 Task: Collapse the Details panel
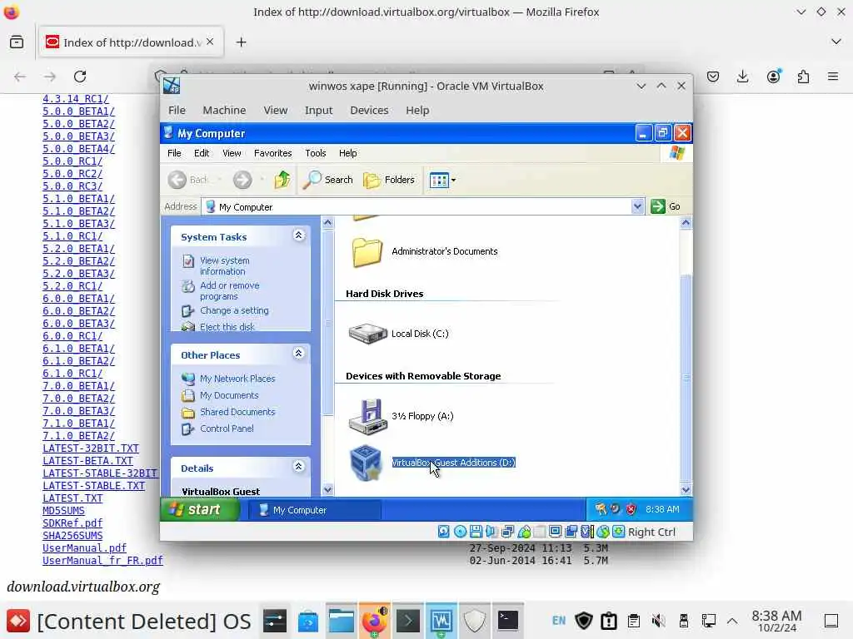tap(299, 466)
